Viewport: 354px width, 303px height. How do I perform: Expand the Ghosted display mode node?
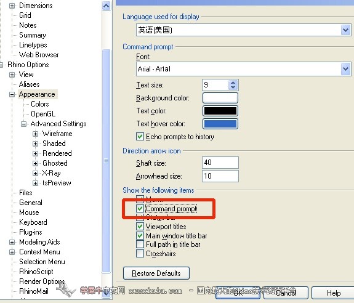[35, 163]
